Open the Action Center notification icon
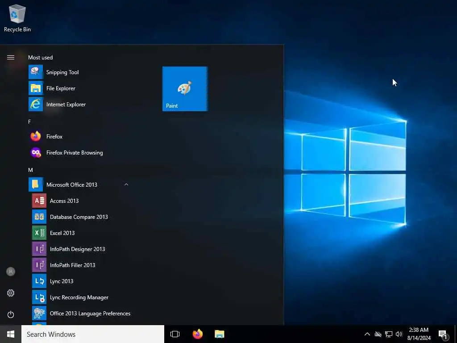Viewport: 457px width, 343px height. (x=443, y=335)
